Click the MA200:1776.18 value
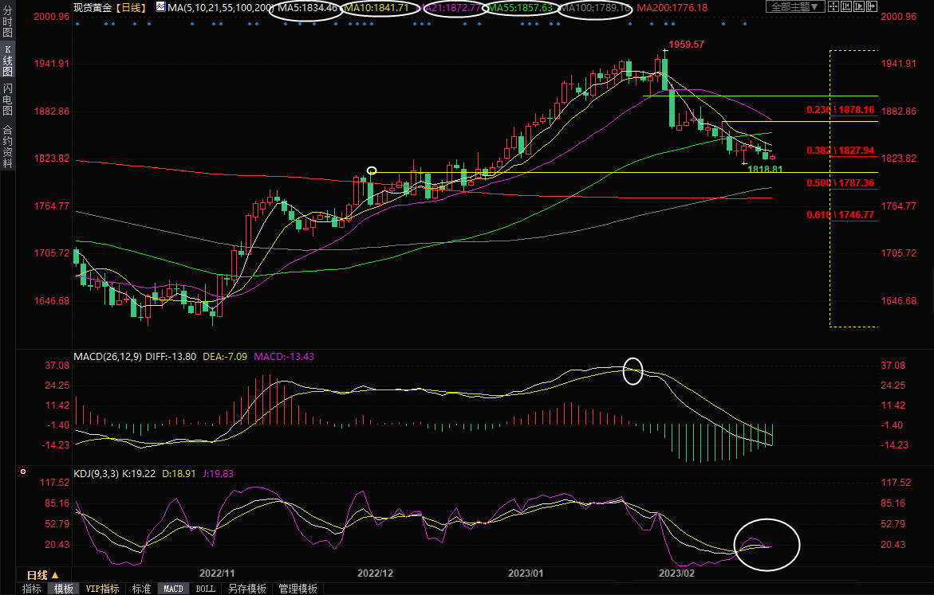Viewport: 934px width, 595px height. click(672, 8)
